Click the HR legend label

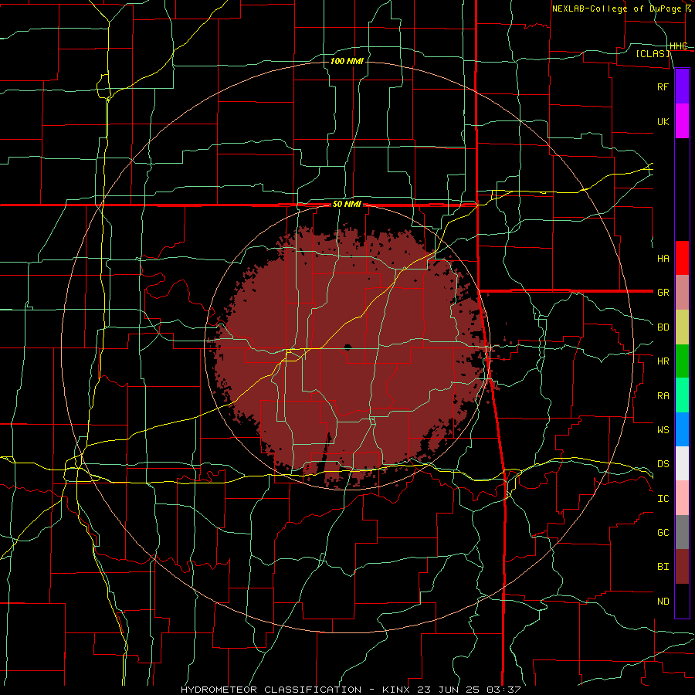(663, 361)
